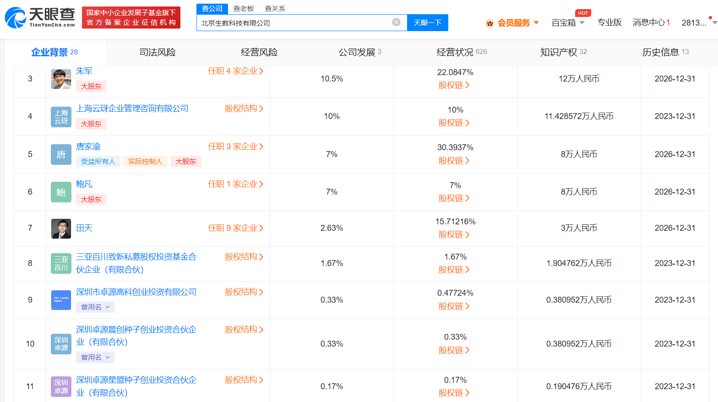Click the 大股东 tag under 朱军

[x=91, y=86]
